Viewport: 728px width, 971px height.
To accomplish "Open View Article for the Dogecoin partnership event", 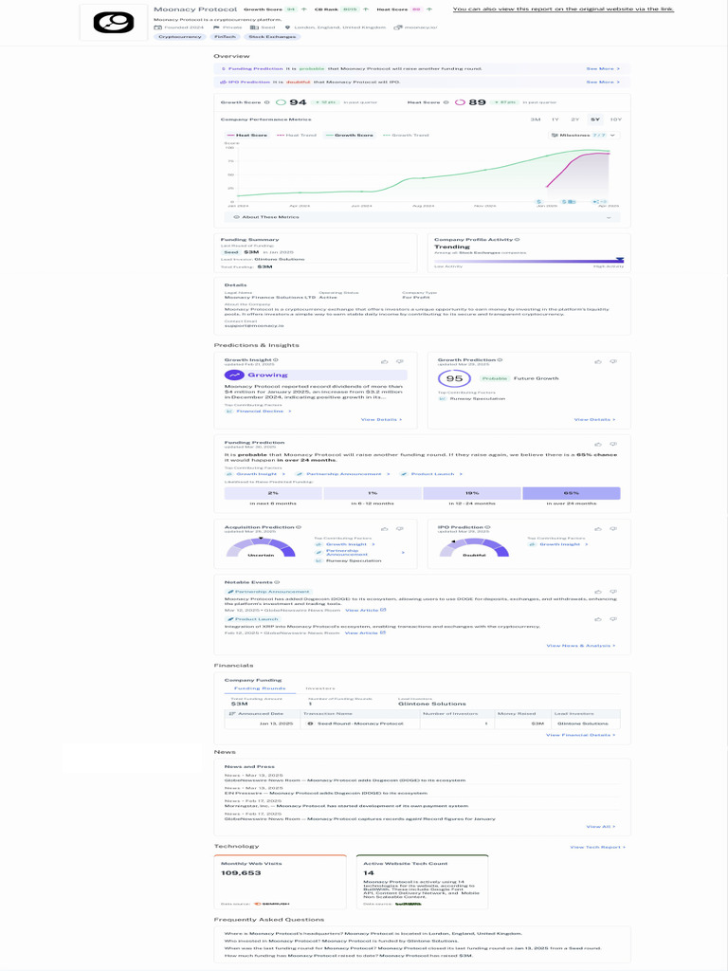I will [365, 611].
